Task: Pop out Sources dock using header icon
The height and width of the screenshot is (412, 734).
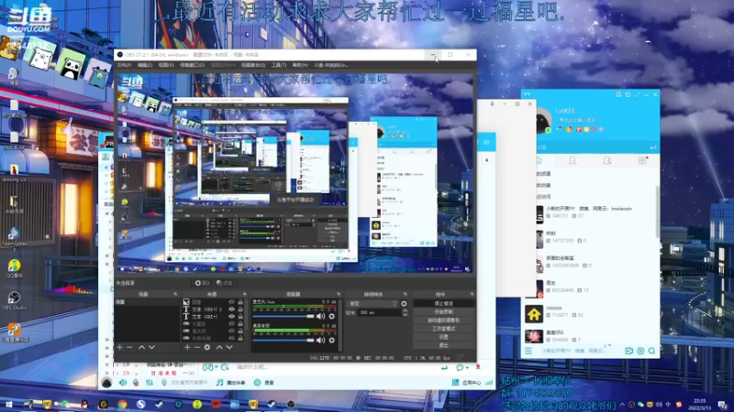Action: click(244, 294)
